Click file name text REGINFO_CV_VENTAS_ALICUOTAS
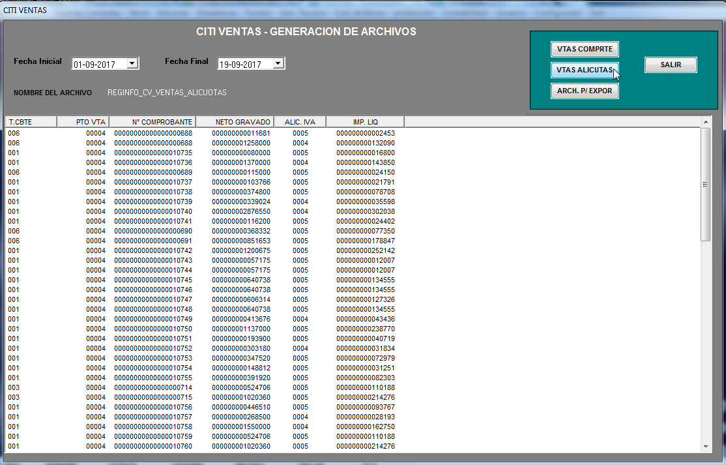This screenshot has width=726, height=465. tap(167, 93)
